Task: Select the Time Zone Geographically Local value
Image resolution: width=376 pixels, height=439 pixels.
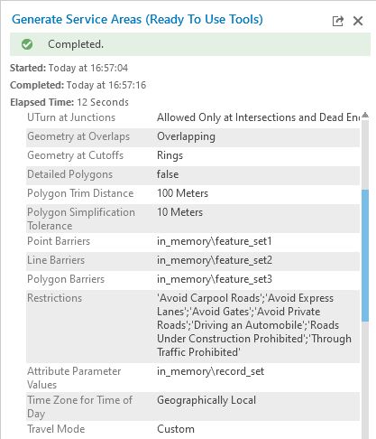Action: coord(206,400)
